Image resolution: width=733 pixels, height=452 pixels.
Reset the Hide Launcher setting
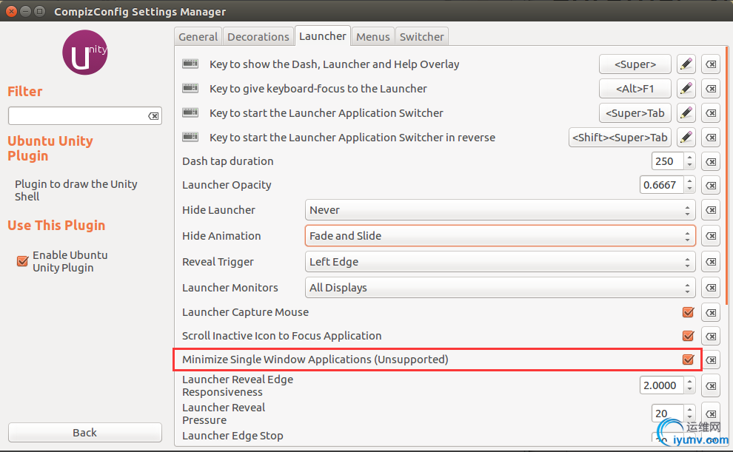pyautogui.click(x=711, y=210)
